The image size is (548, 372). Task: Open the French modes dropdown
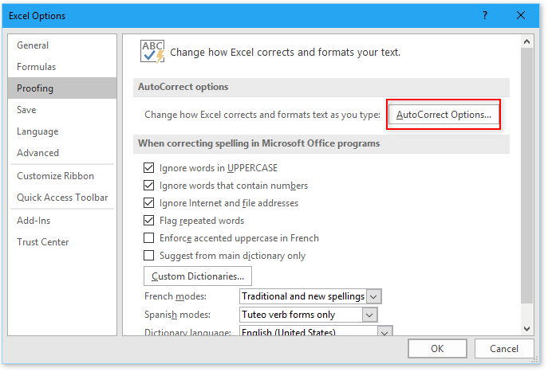tap(374, 296)
